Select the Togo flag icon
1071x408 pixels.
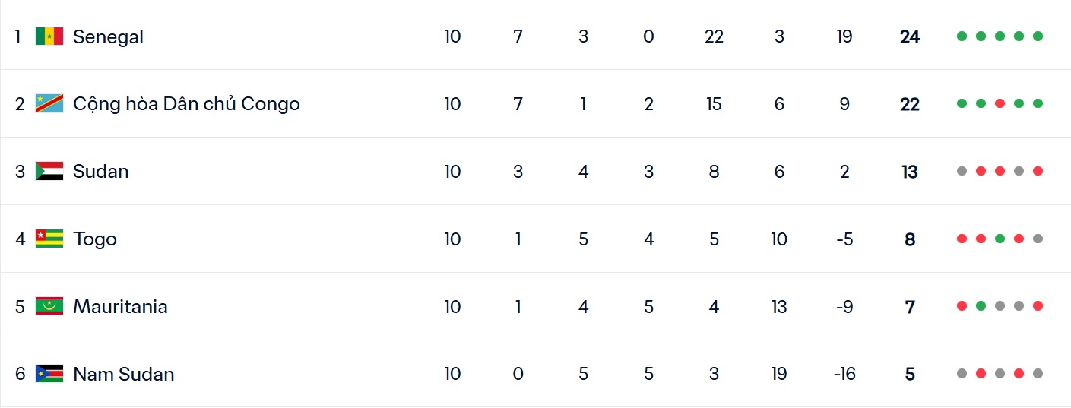click(x=49, y=239)
